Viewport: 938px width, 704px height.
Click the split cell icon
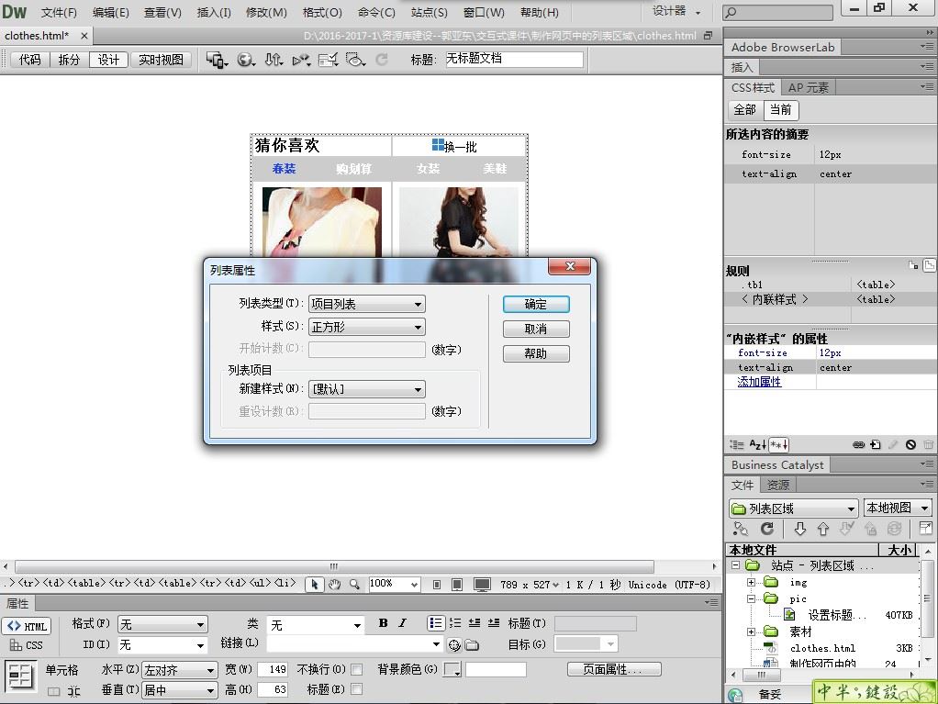pos(73,691)
